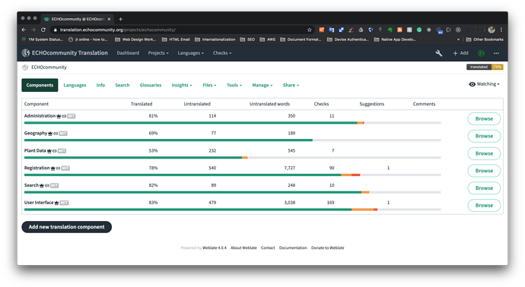Open the Documentation footer link
The width and height of the screenshot is (525, 287).
293,248
